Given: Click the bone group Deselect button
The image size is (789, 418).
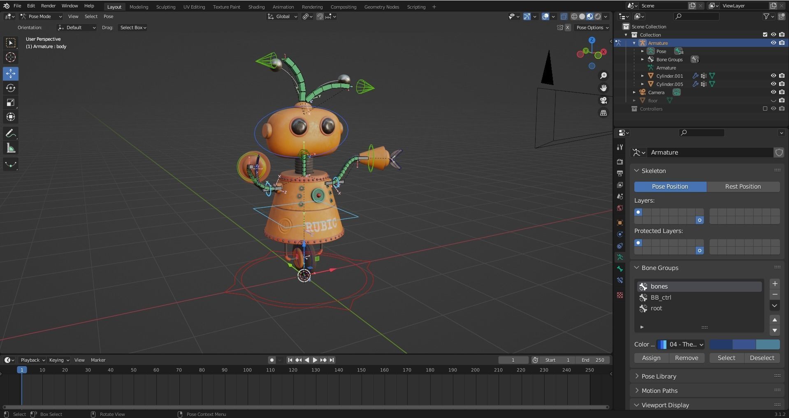Looking at the screenshot, I should pos(762,358).
